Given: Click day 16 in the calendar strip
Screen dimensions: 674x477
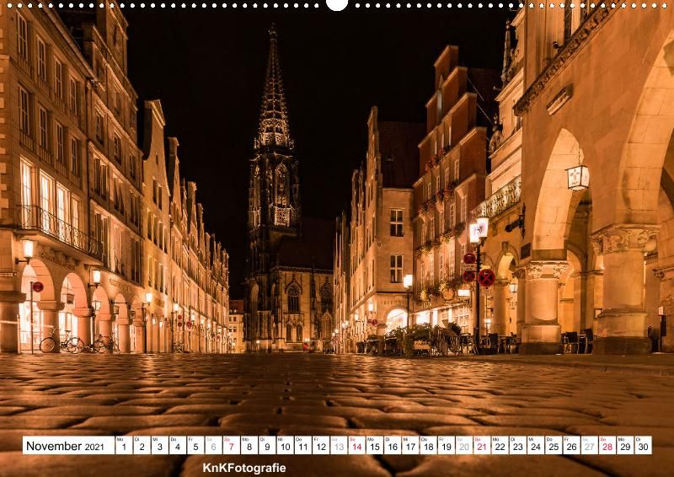Looking at the screenshot, I should [x=393, y=445].
